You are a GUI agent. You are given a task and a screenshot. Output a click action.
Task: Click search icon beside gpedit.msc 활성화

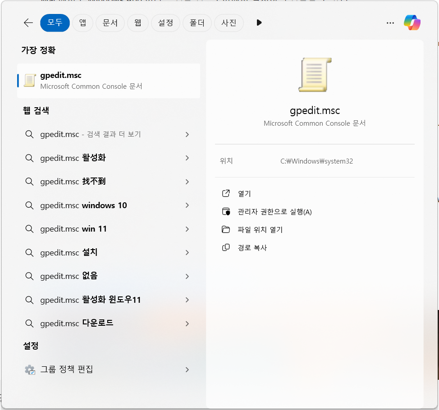click(x=29, y=158)
